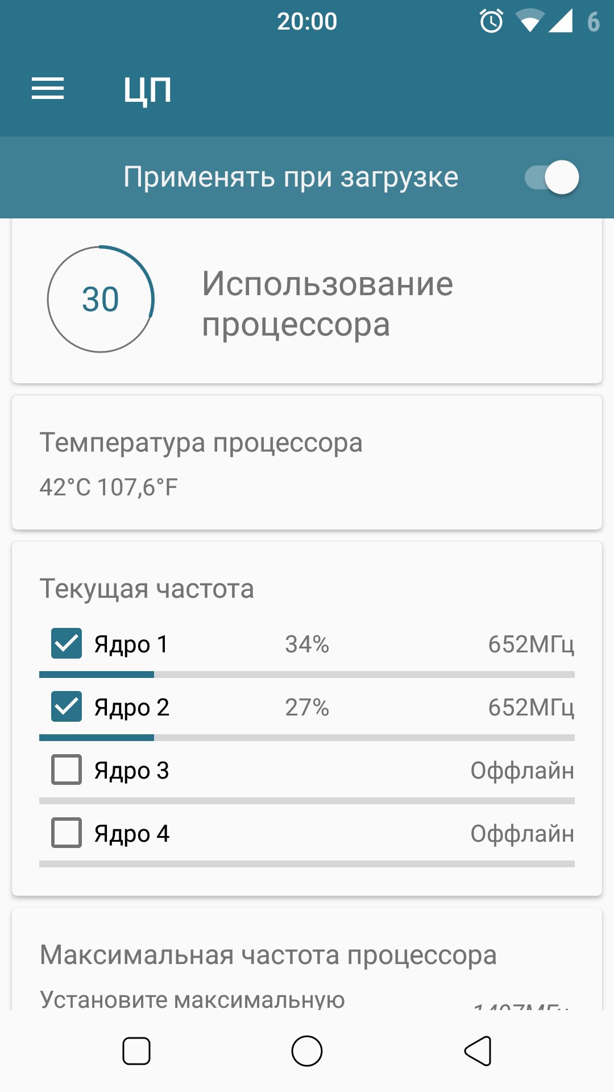Open the 'Максимальная частота процессора' setting
Image resolution: width=614 pixels, height=1092 pixels.
pyautogui.click(x=268, y=955)
